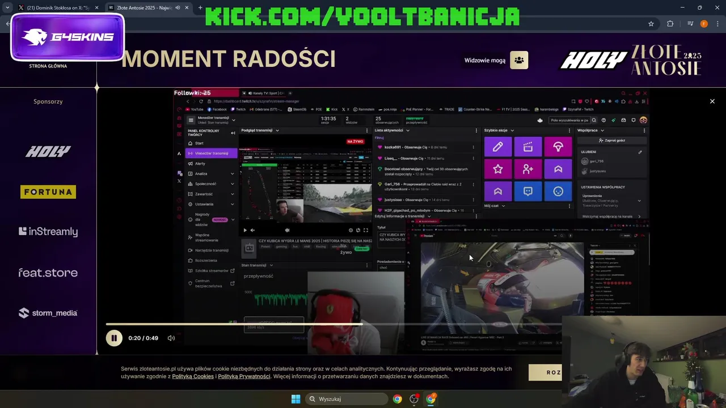Open a new browser tab
The width and height of the screenshot is (726, 408).
pyautogui.click(x=200, y=8)
